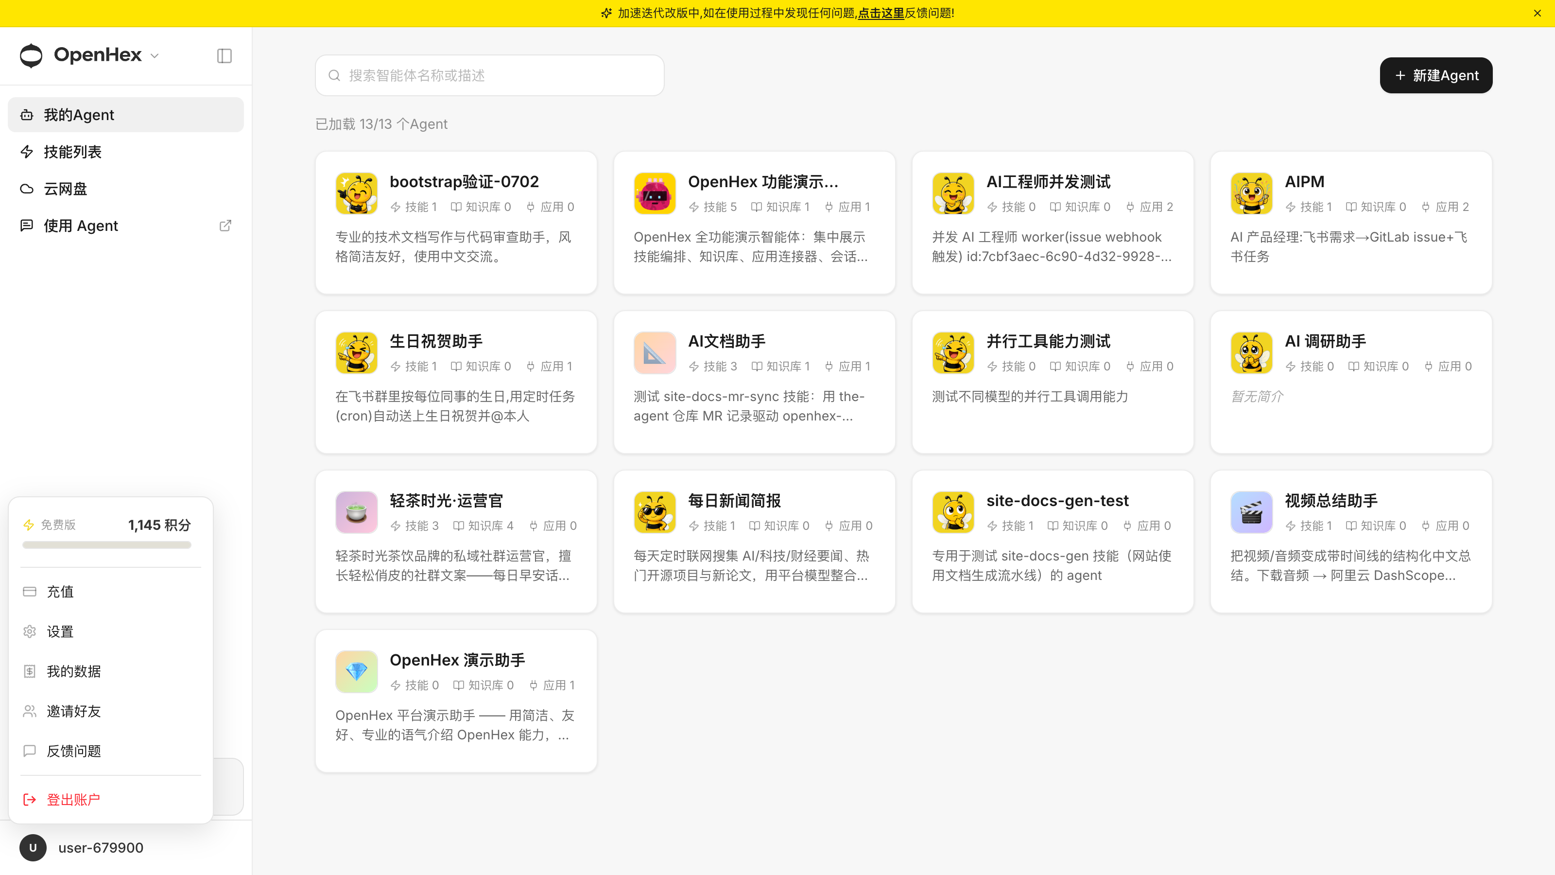Click the 1,145 积分 balance
The image size is (1555, 875).
159,525
